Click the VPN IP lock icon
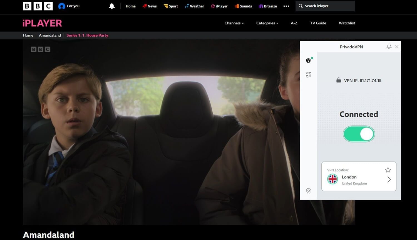The height and width of the screenshot is (240, 417). 339,80
